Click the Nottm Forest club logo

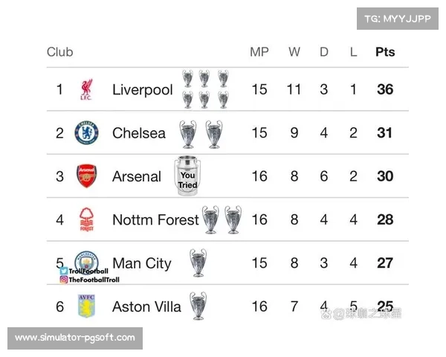tap(86, 219)
